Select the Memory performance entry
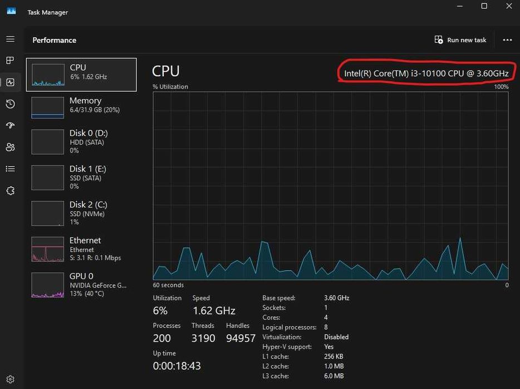Image resolution: width=520 pixels, height=389 pixels. coord(81,107)
